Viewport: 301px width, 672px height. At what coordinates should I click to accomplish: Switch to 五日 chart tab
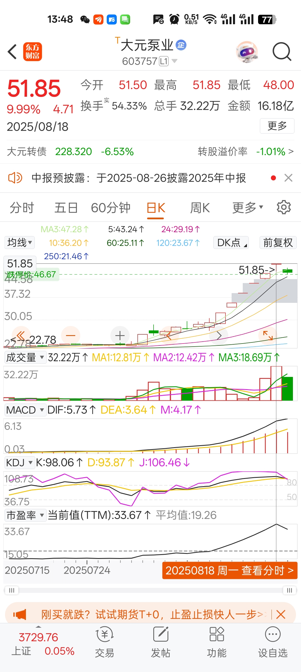pos(66,208)
